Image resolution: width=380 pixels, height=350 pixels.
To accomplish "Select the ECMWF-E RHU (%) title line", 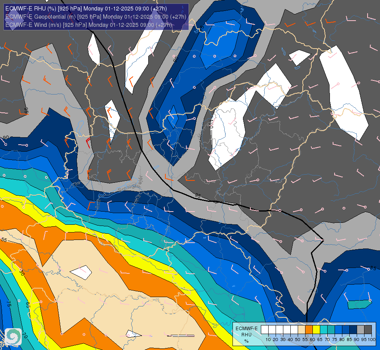I will tap(86, 9).
